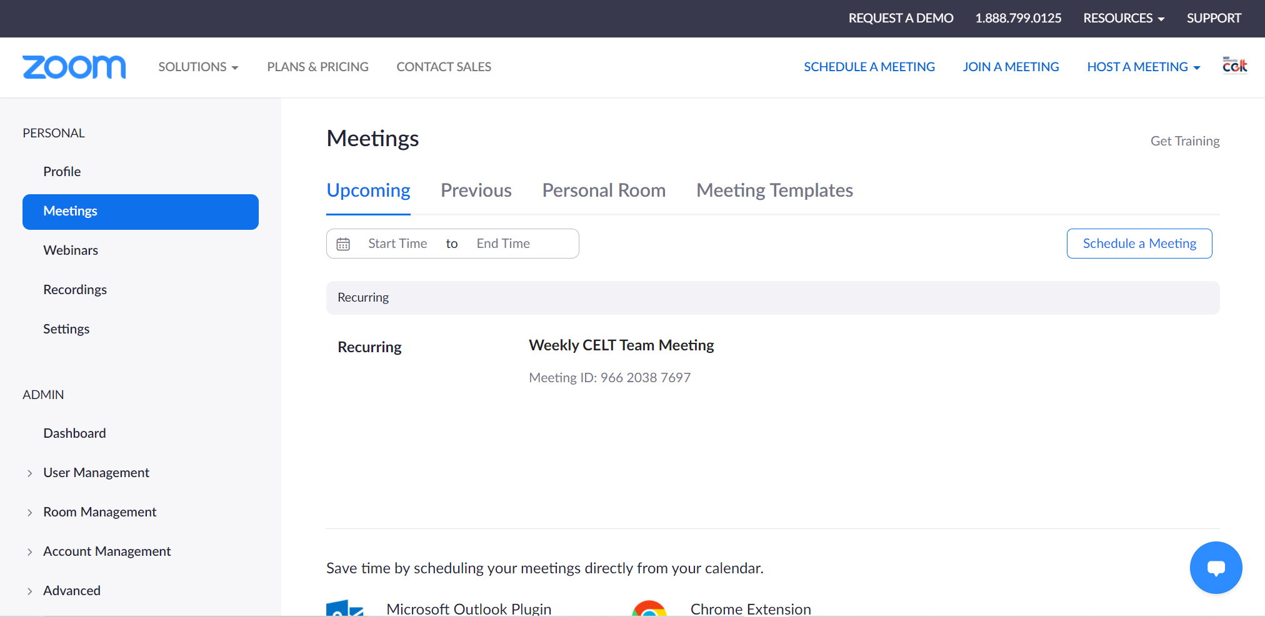The width and height of the screenshot is (1265, 617).
Task: Click Meeting ID: 966 2038 7697 text
Action: point(609,378)
